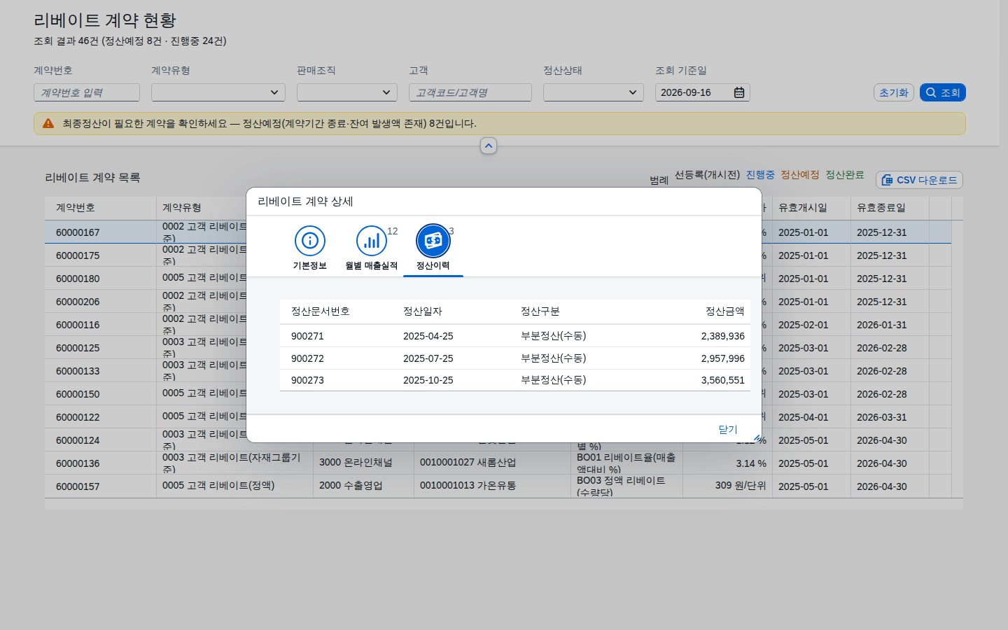Select contract row 60000206

pyautogui.click(x=78, y=302)
